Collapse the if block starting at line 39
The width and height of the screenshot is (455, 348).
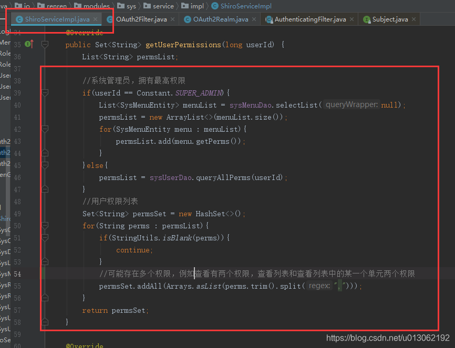click(45, 92)
